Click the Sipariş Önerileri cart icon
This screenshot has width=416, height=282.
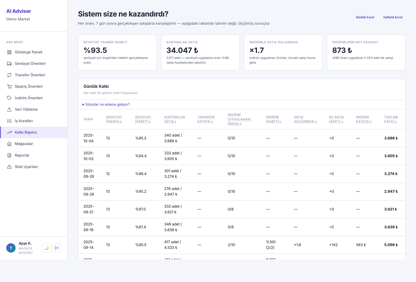pyautogui.click(x=9, y=87)
